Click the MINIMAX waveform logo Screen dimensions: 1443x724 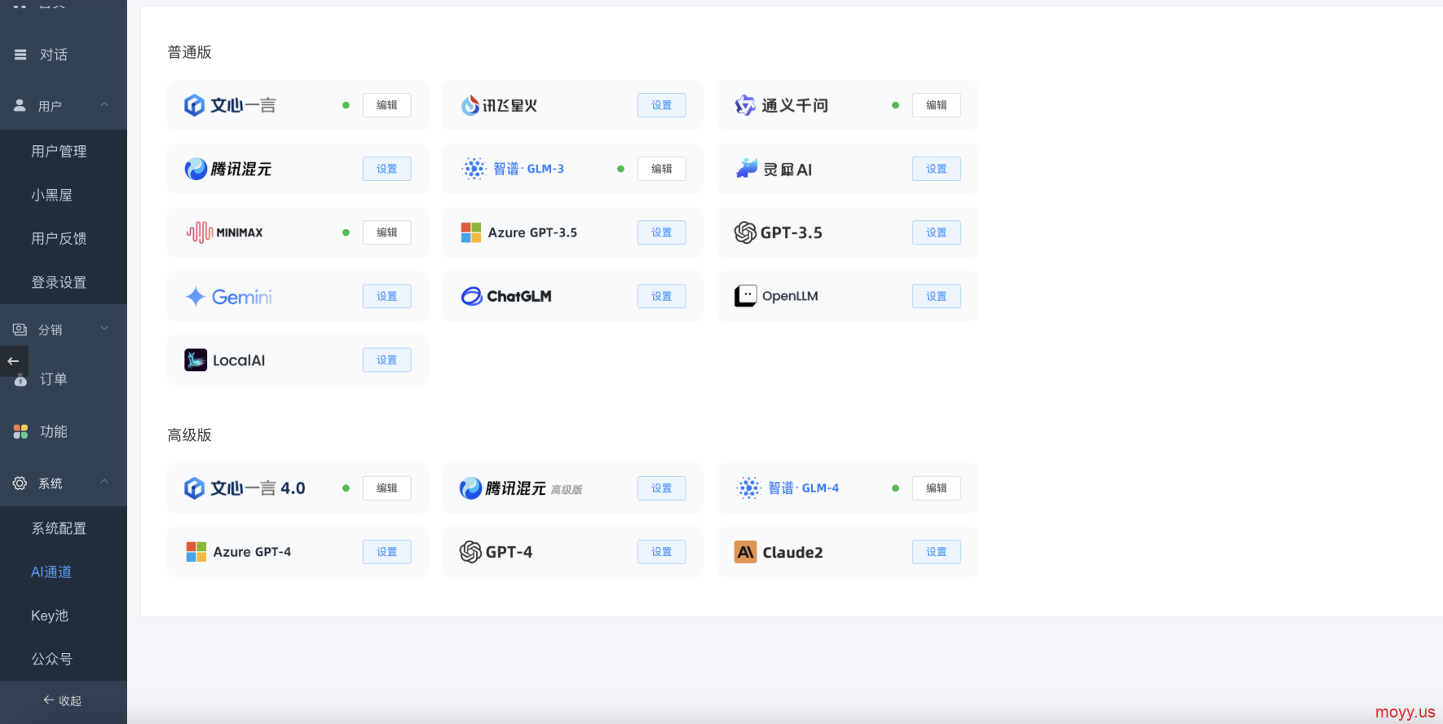(200, 232)
